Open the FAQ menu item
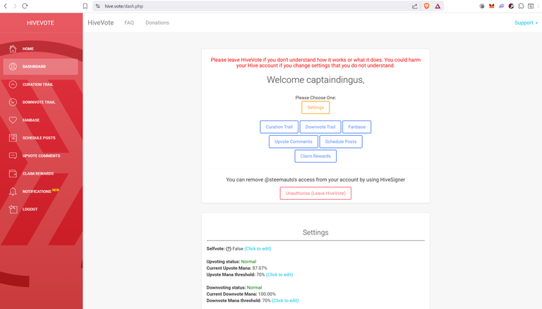The image size is (542, 309). click(129, 23)
